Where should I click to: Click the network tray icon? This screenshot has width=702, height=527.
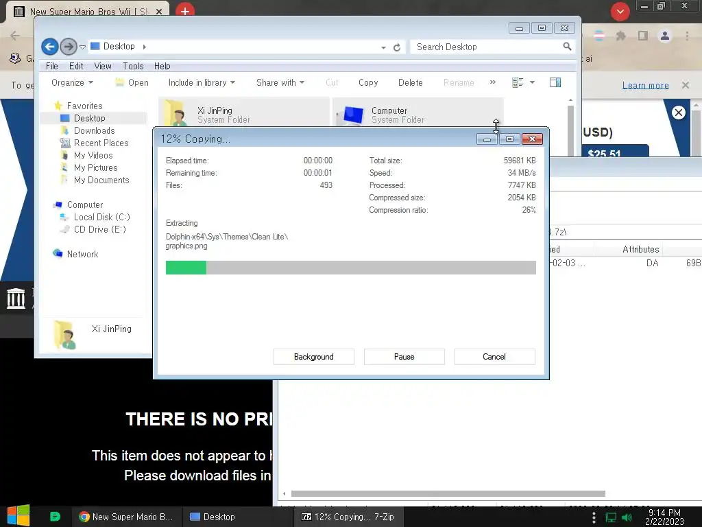pos(611,517)
